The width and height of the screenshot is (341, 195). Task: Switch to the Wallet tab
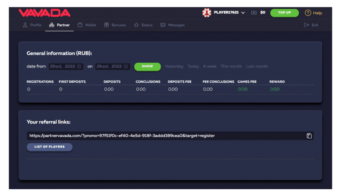coord(90,25)
